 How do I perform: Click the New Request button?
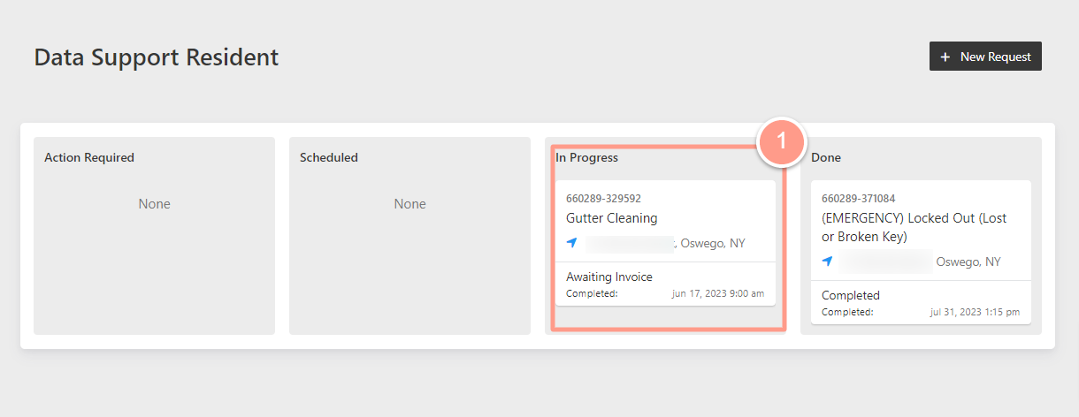(985, 57)
